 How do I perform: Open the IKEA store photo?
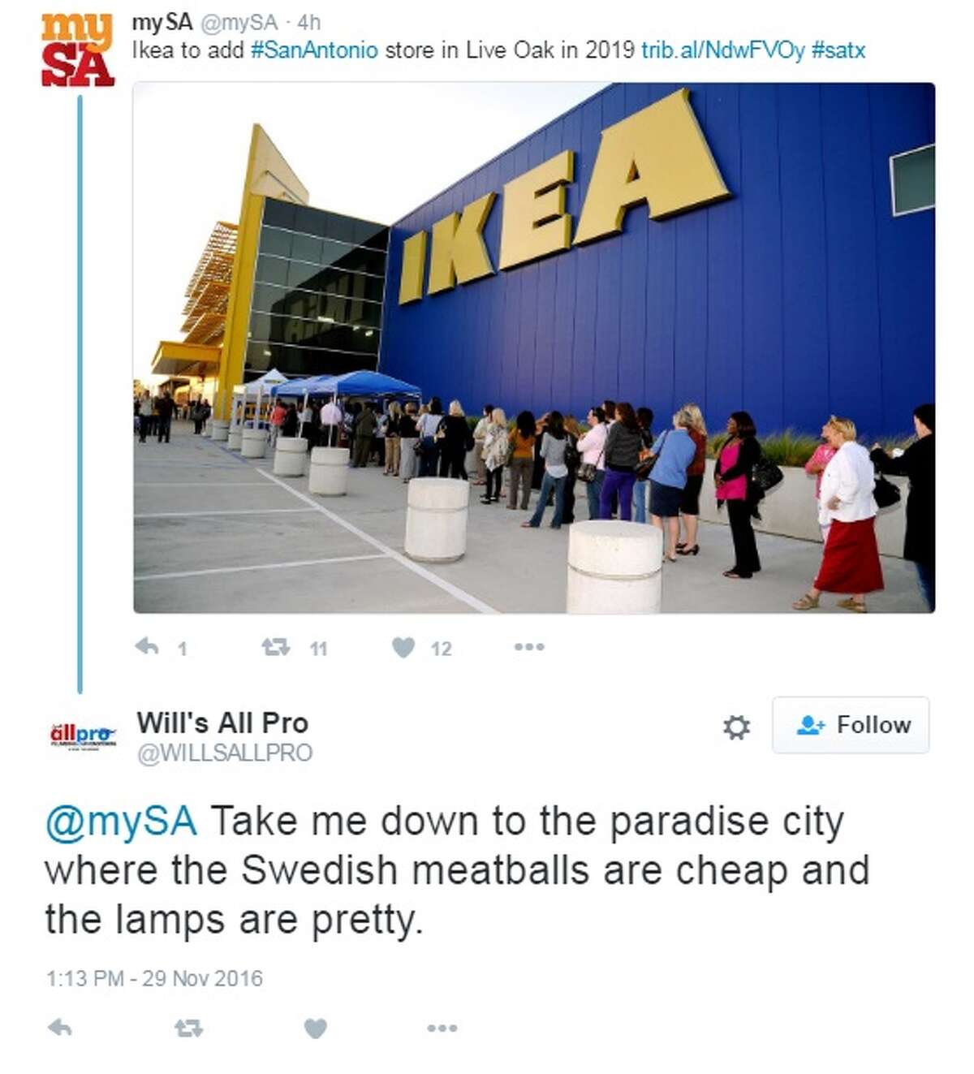[x=533, y=347]
